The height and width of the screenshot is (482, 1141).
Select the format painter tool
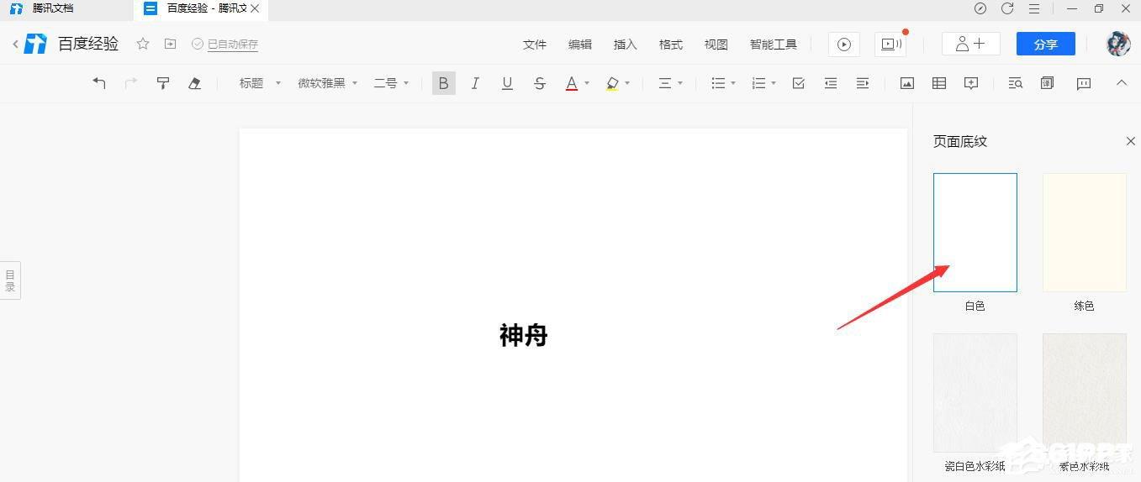click(163, 83)
